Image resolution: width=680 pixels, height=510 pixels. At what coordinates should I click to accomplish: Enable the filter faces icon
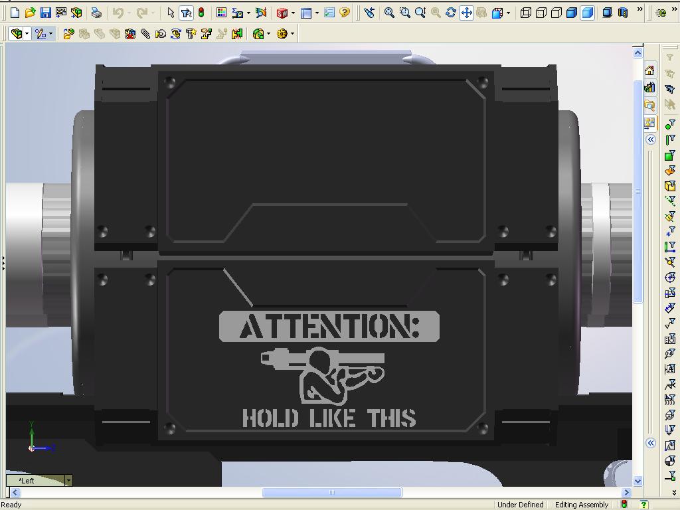pyautogui.click(x=670, y=155)
